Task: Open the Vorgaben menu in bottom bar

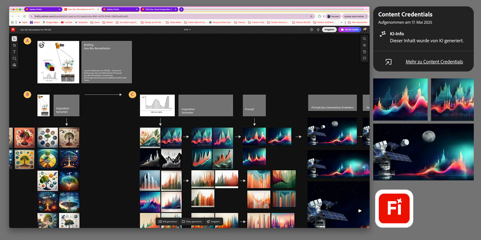Action: pos(213,222)
